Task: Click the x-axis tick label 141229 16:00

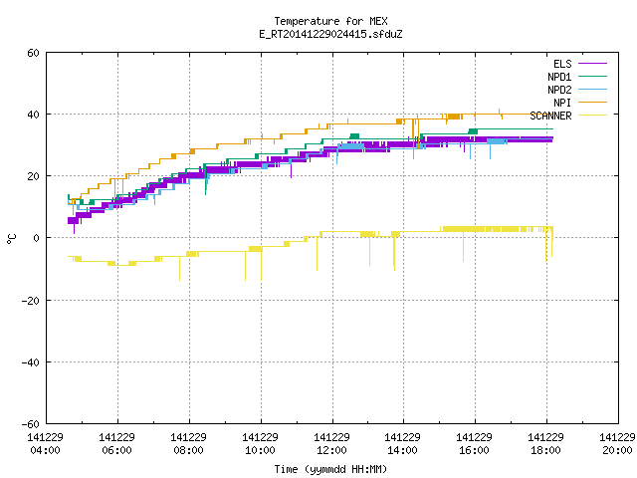Action: [x=474, y=444]
